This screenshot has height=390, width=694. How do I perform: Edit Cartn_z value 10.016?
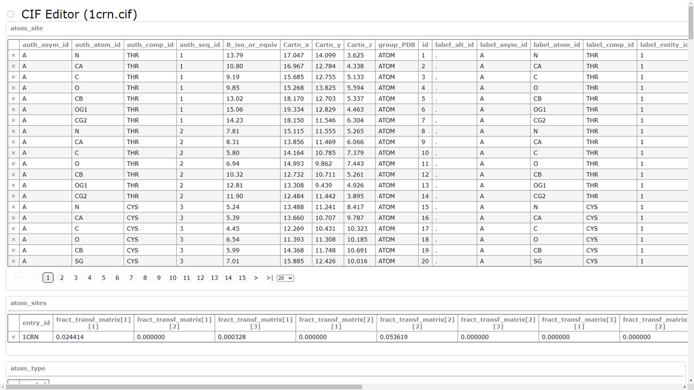click(360, 261)
